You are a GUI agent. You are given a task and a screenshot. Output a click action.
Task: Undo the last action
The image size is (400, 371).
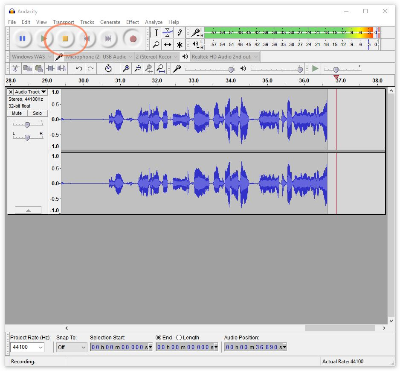click(79, 68)
